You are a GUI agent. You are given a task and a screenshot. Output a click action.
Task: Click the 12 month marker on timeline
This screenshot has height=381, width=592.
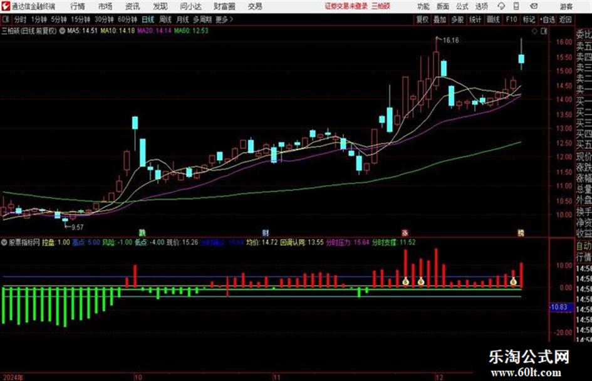[x=439, y=377]
